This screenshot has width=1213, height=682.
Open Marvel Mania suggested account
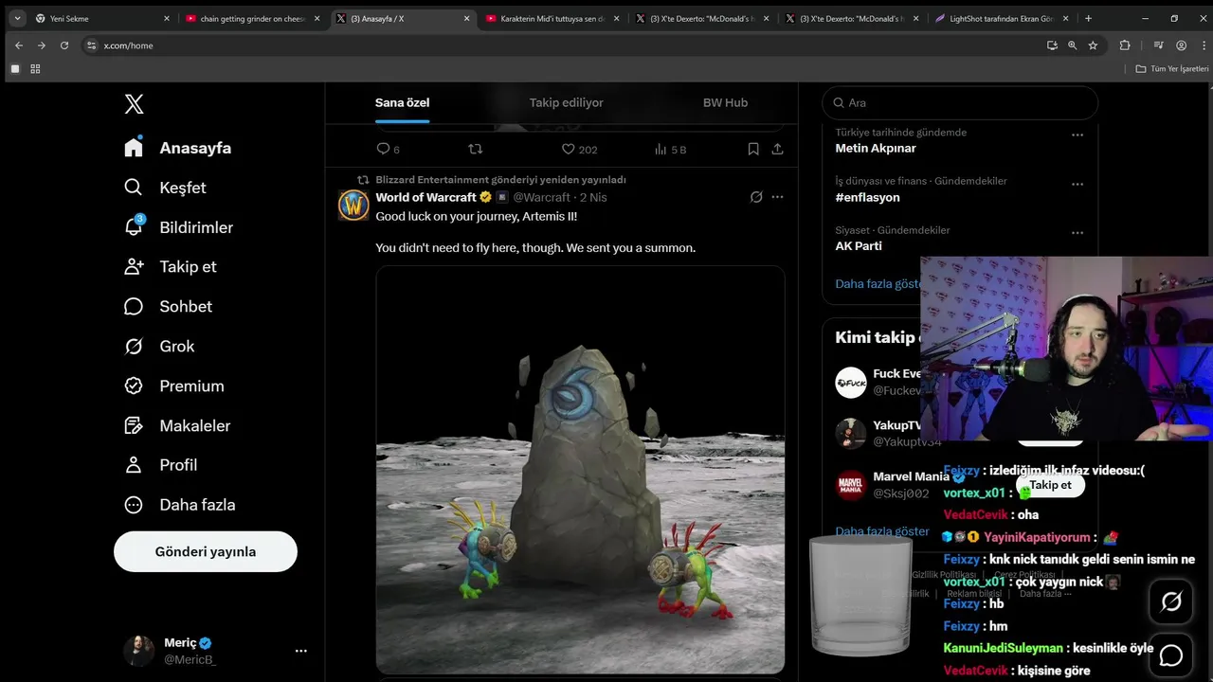(911, 476)
